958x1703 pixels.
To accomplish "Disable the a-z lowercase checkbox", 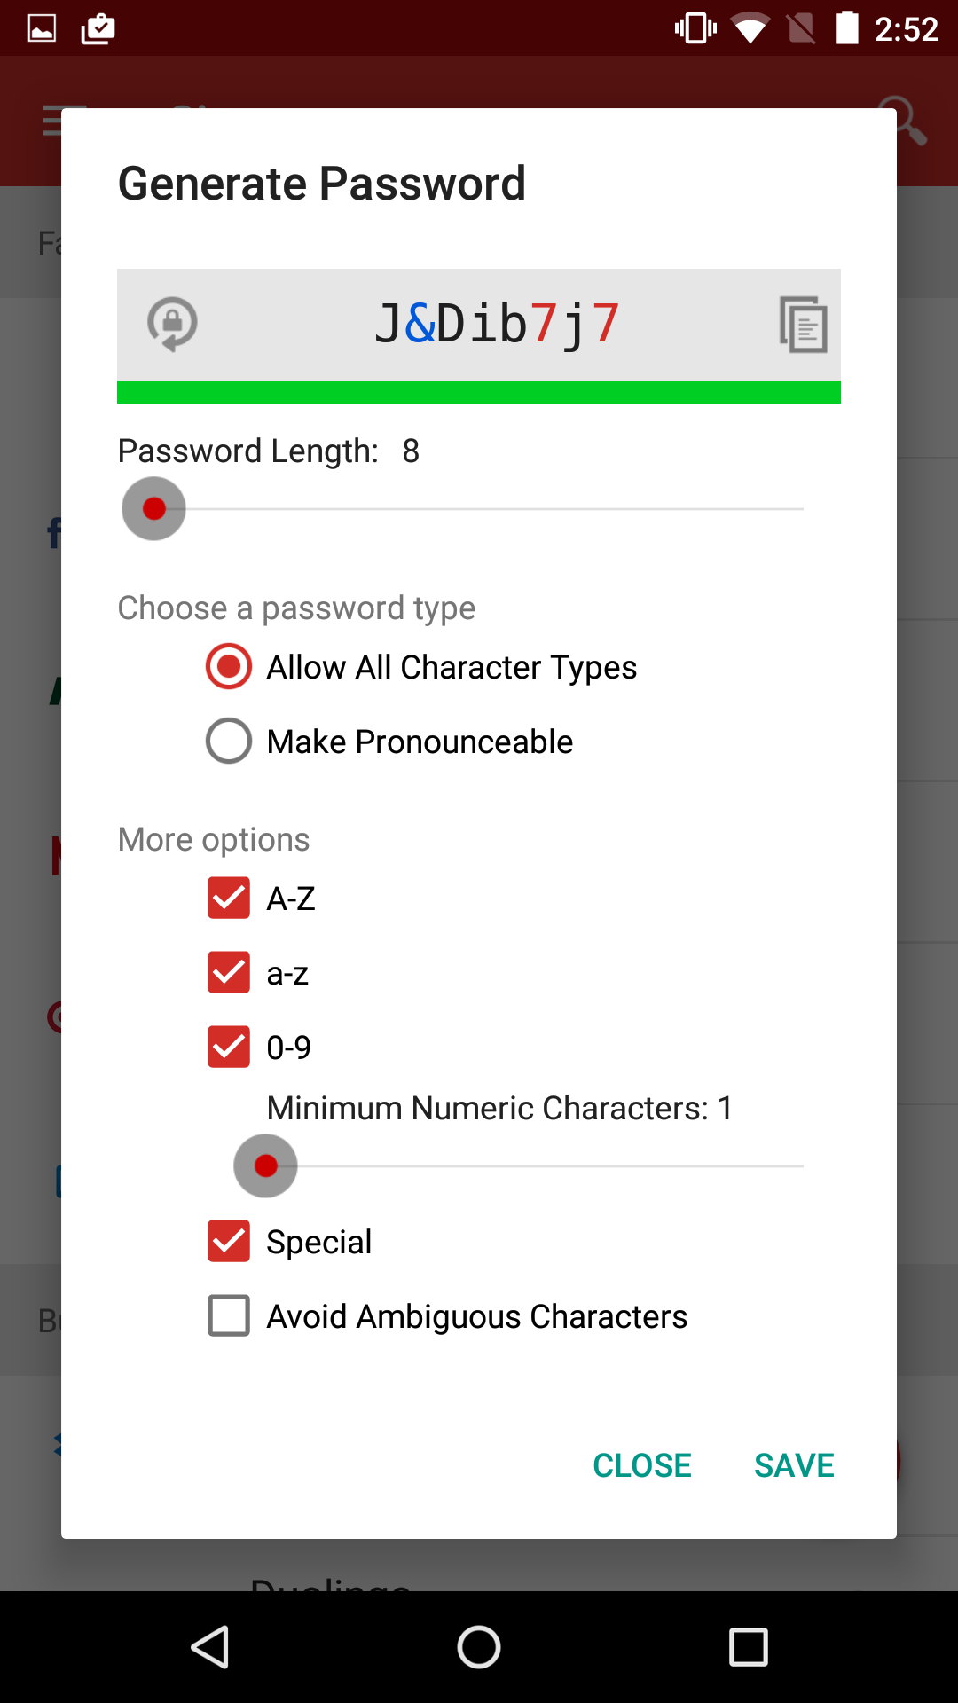I will coord(229,972).
